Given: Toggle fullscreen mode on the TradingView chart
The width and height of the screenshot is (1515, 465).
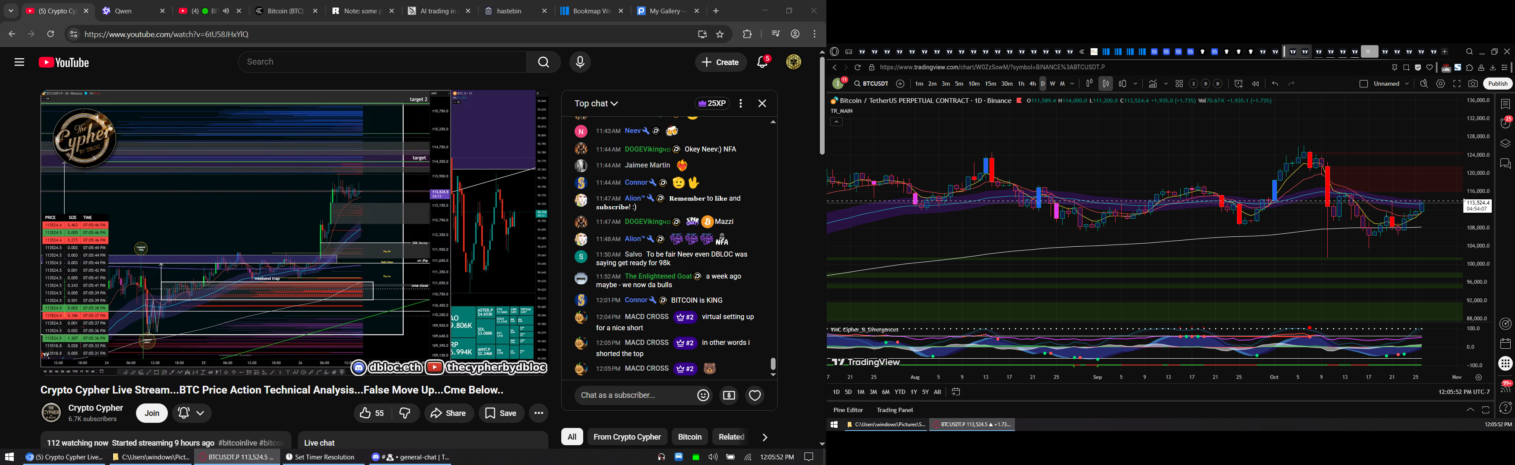Looking at the screenshot, I should point(1457,84).
